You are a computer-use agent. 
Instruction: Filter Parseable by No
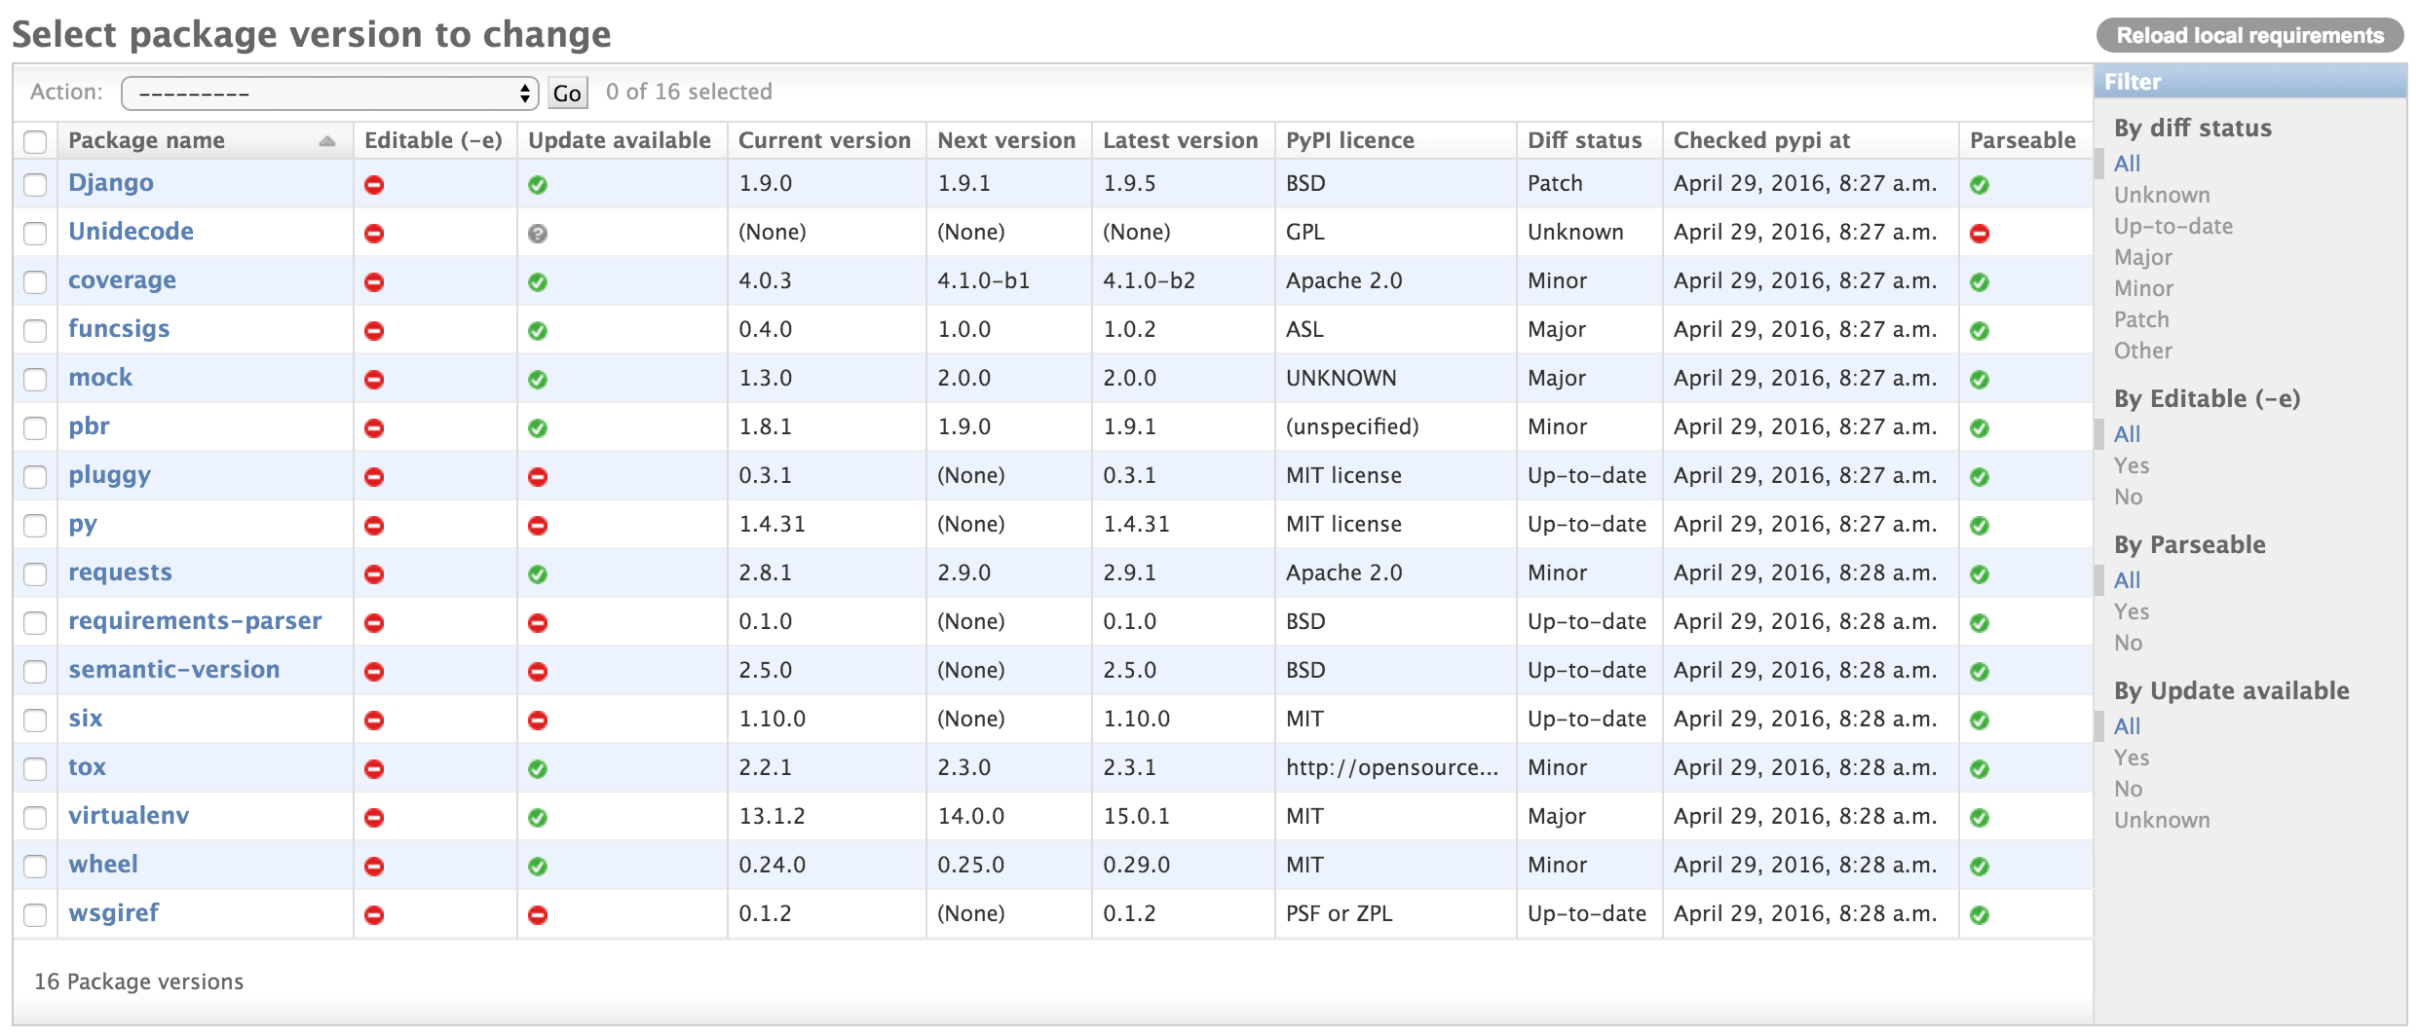(x=2128, y=643)
